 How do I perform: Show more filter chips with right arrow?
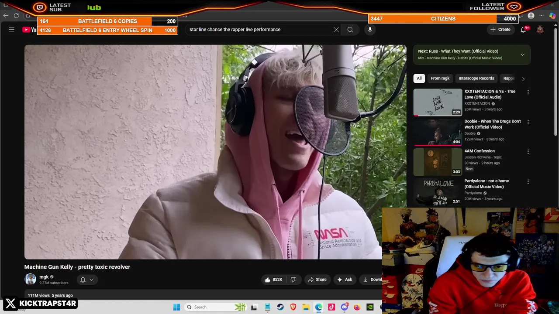point(523,78)
